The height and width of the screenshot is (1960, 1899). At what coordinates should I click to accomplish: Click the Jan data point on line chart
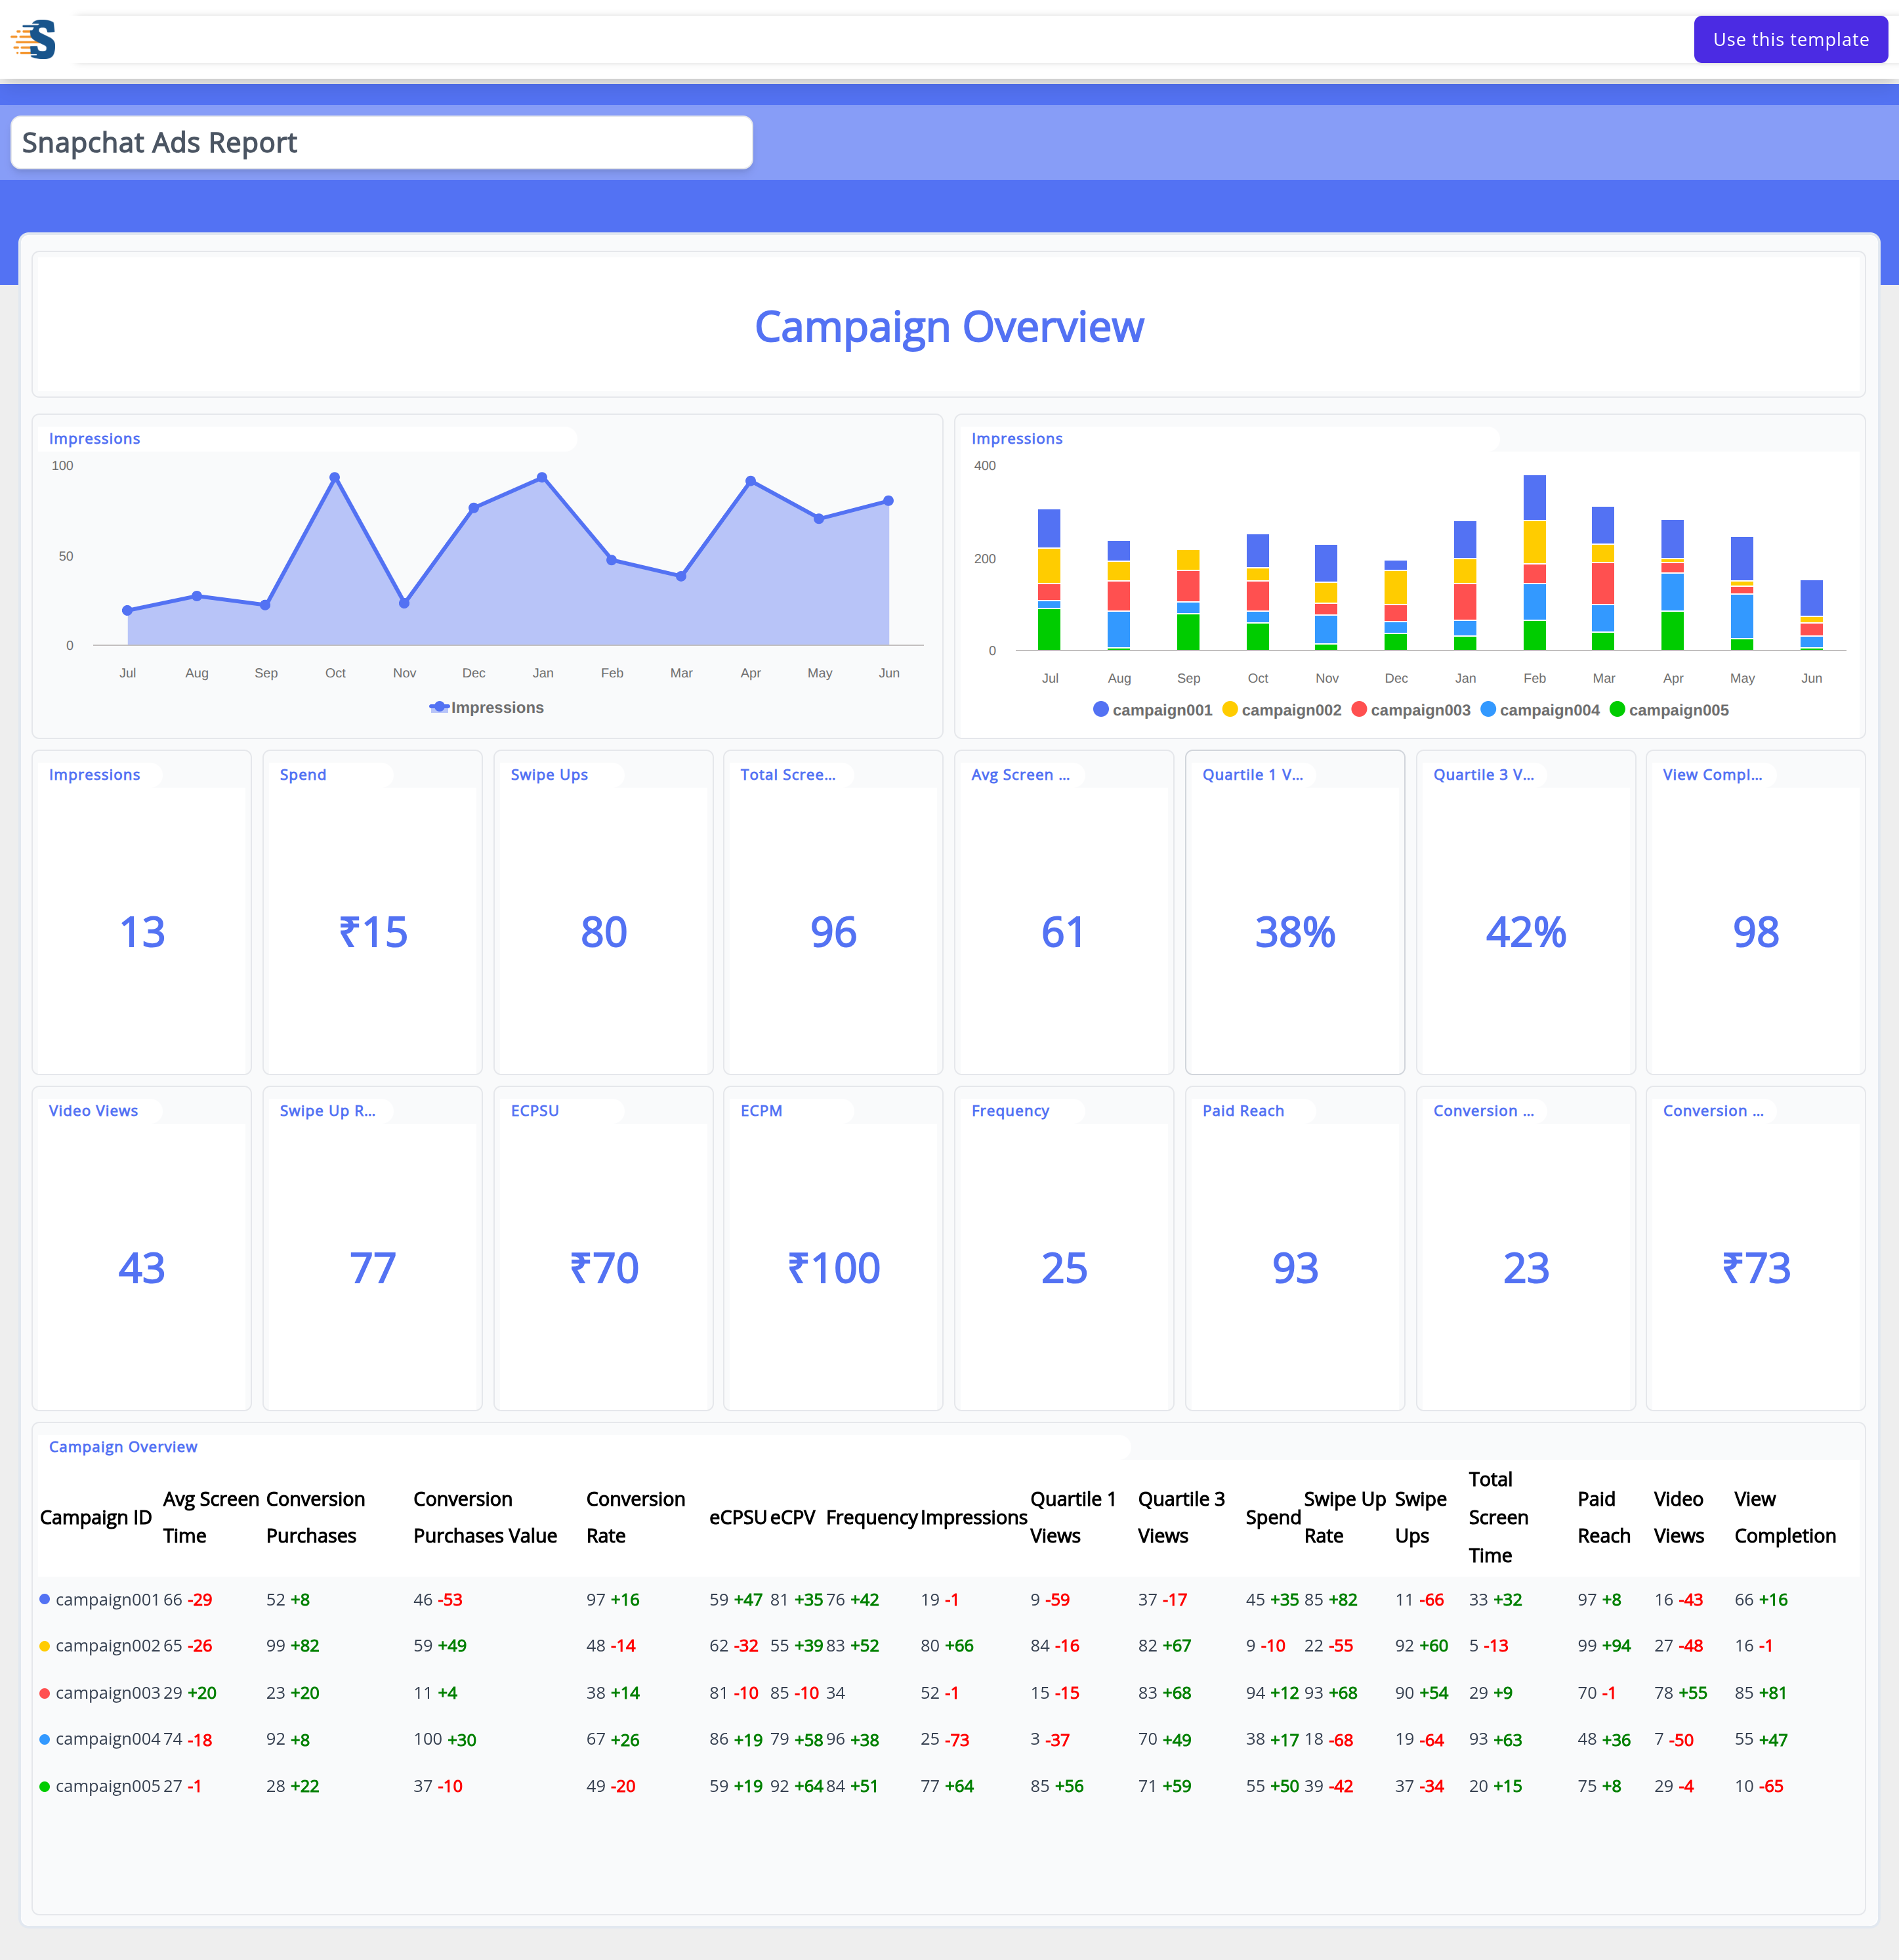[542, 478]
